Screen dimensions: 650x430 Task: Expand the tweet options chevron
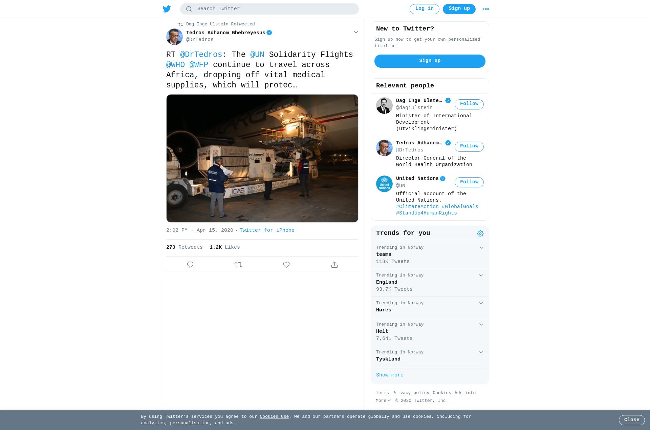pyautogui.click(x=356, y=32)
